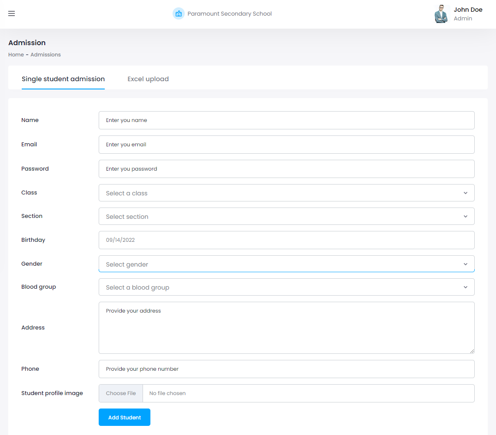Open the Select gender dropdown

point(286,264)
